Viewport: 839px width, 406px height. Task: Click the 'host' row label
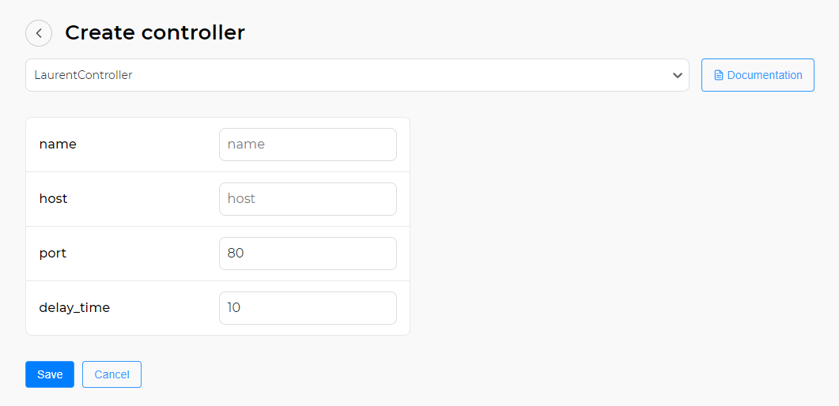point(54,199)
